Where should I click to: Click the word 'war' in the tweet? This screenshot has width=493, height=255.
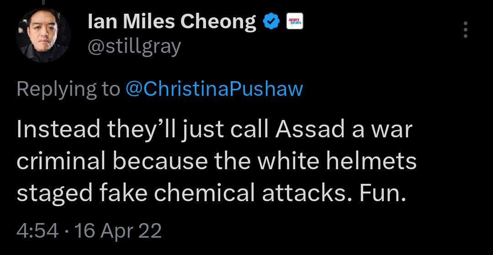pos(393,130)
